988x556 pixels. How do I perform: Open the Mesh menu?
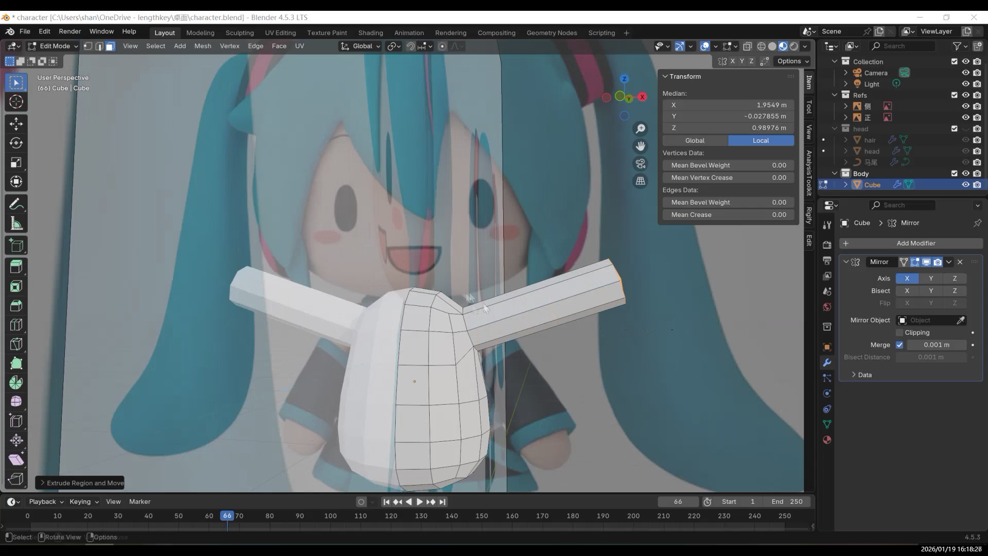[x=202, y=46]
